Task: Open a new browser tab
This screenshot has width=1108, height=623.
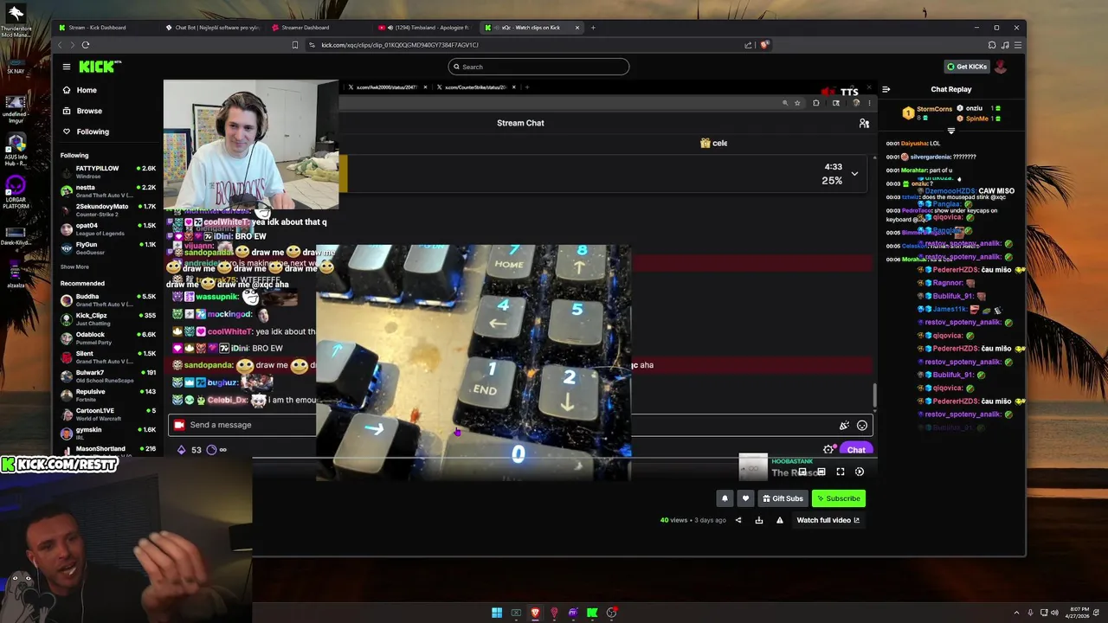Action: pos(593,28)
